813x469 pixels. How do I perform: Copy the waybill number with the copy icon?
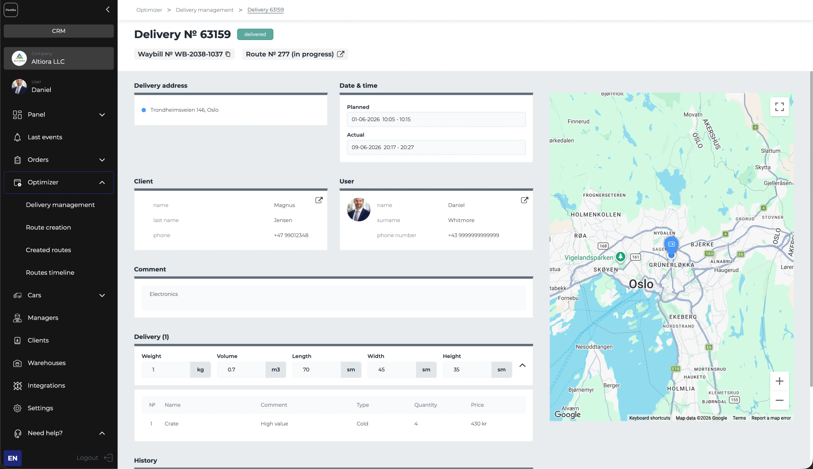click(x=228, y=54)
